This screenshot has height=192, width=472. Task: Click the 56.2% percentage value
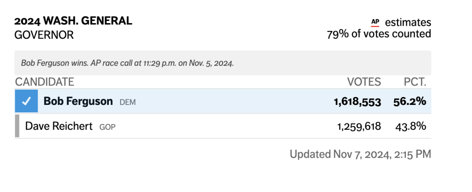(x=410, y=102)
